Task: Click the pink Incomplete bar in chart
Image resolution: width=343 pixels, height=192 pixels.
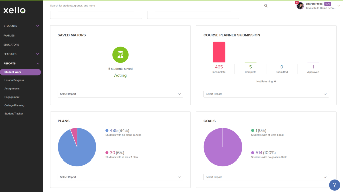Action: point(219,52)
